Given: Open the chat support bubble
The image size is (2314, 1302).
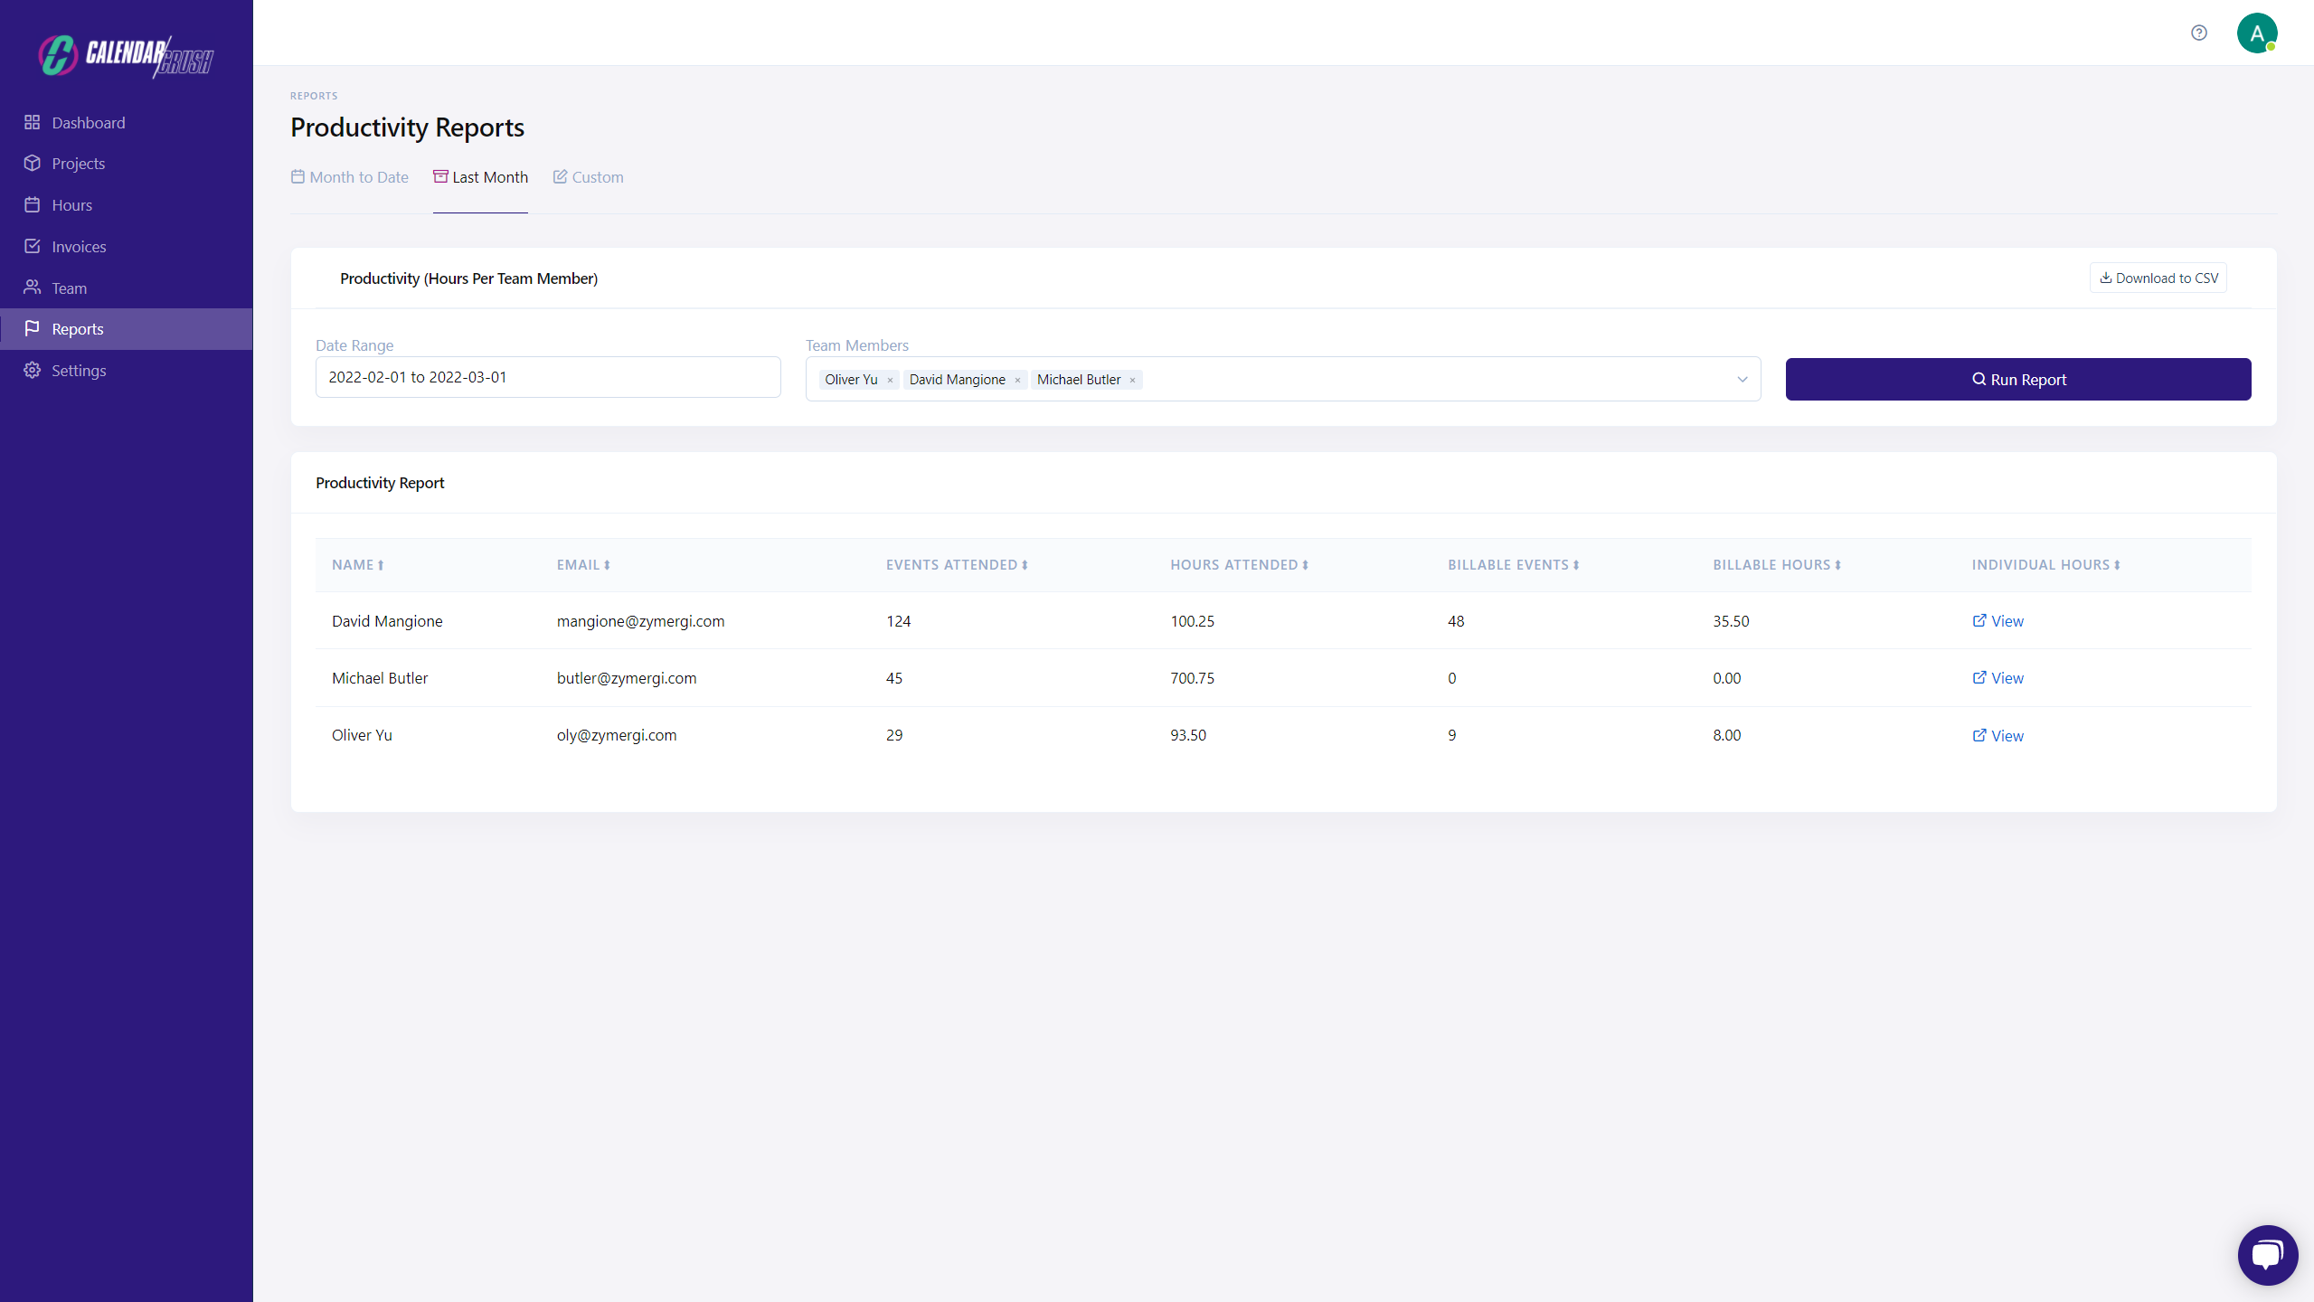Looking at the screenshot, I should tap(2266, 1254).
